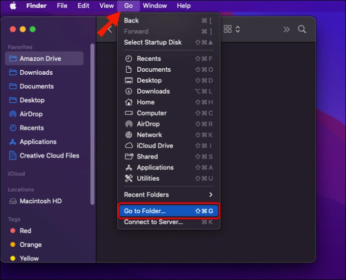Click the Documents folder icon in sidebar

(x=13, y=86)
